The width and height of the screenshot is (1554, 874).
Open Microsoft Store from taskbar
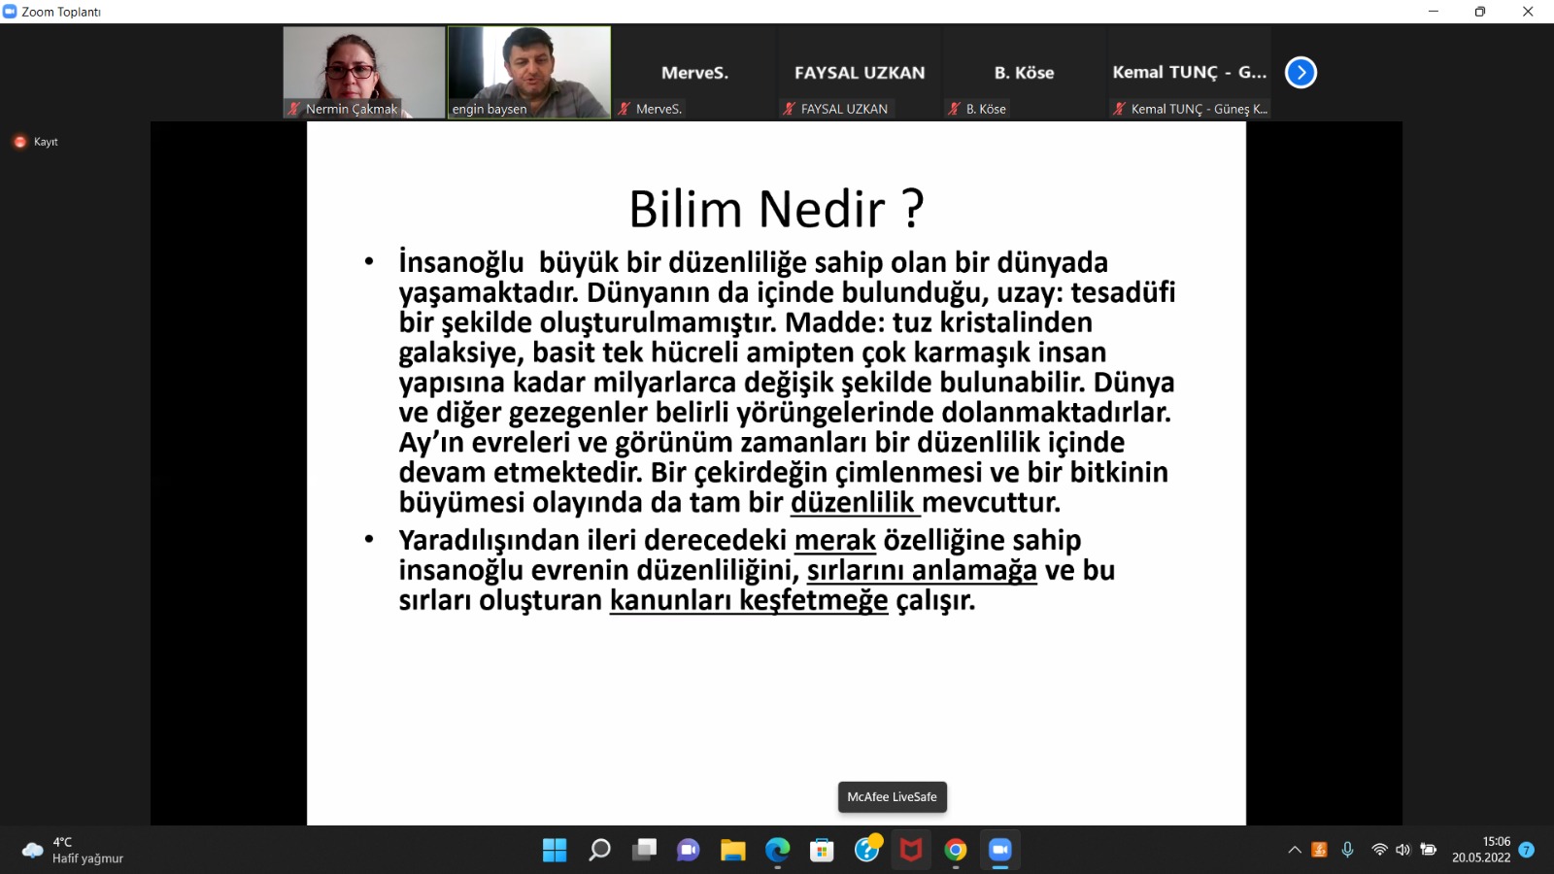click(x=823, y=851)
